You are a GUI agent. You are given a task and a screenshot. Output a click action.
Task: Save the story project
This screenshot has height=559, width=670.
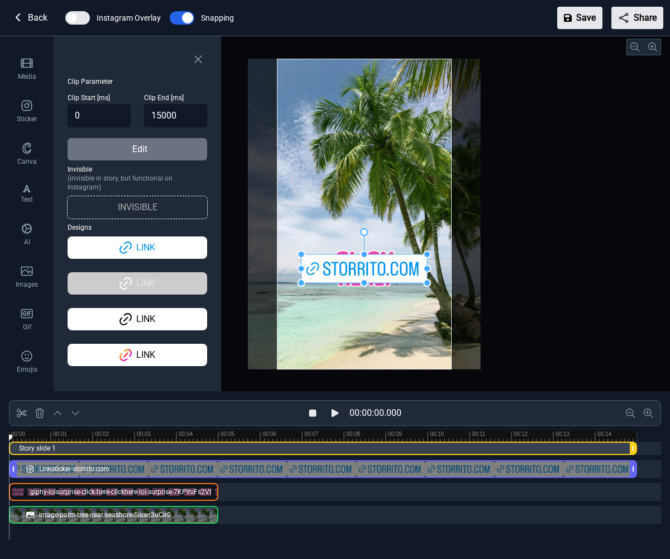[580, 18]
